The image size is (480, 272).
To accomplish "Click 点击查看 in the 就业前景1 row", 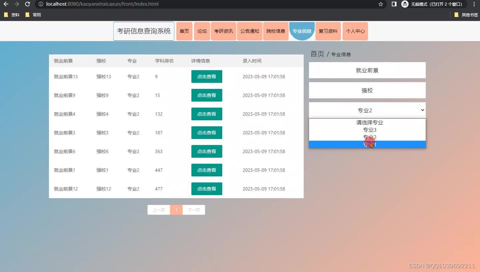I will pos(207,170).
